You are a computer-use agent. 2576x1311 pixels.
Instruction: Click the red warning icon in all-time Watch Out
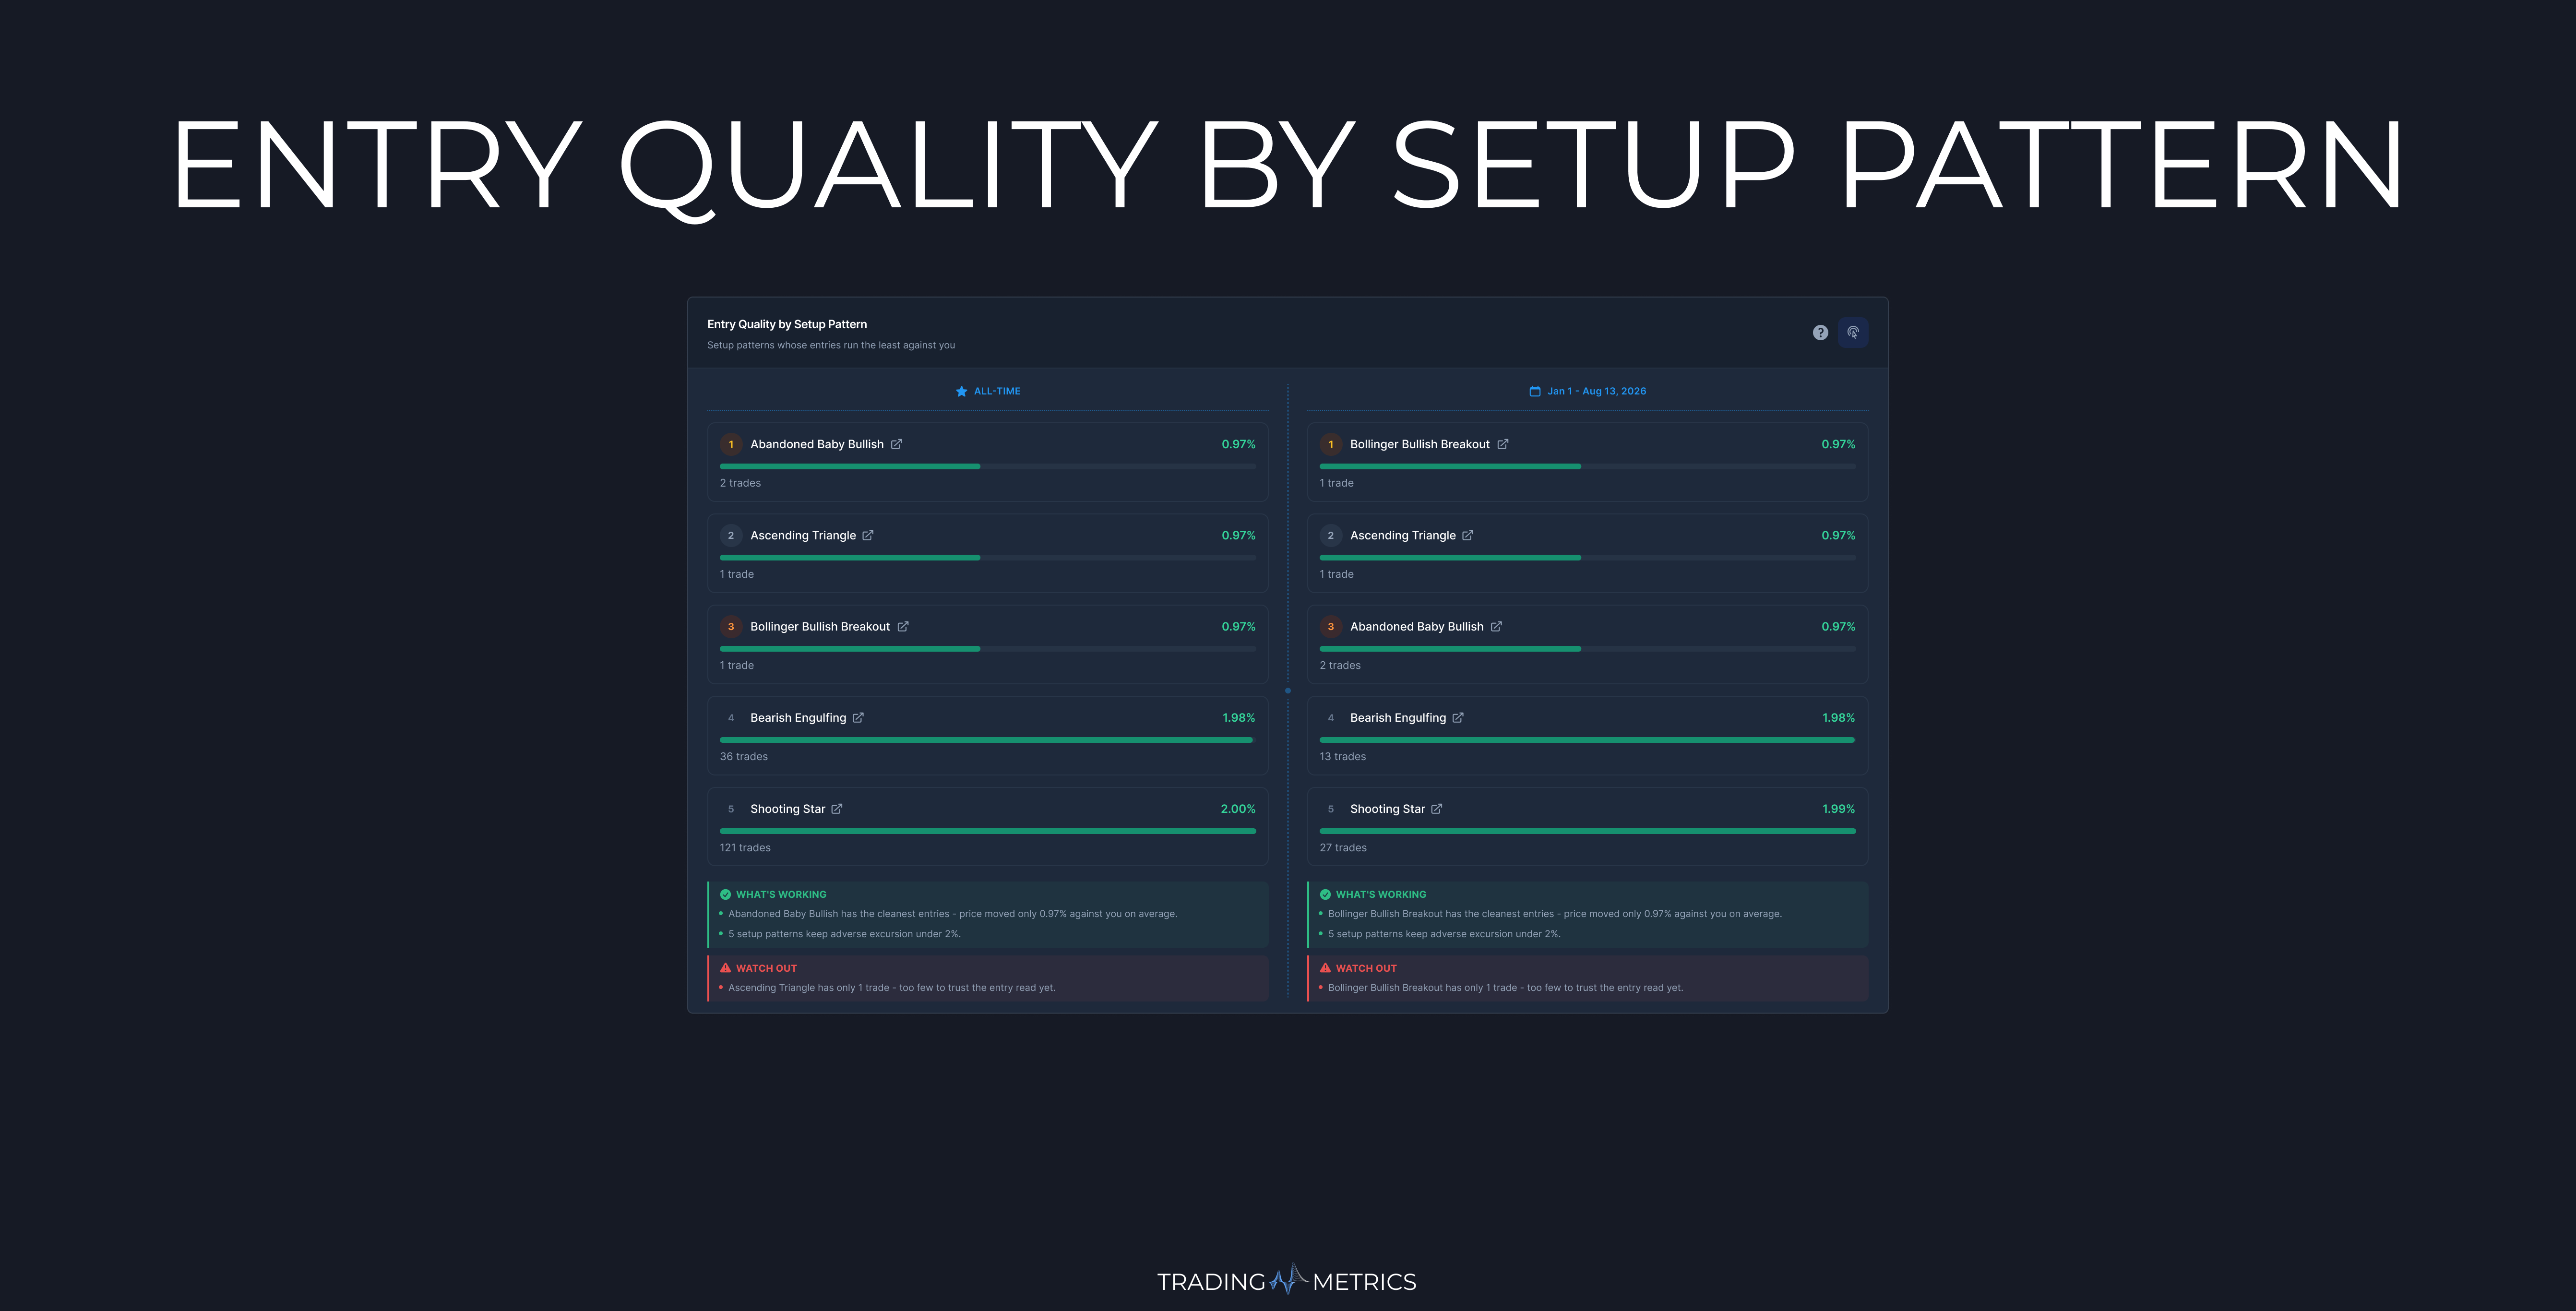coord(726,968)
